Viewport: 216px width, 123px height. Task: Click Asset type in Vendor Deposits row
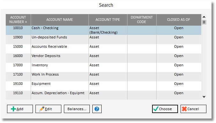(x=94, y=56)
